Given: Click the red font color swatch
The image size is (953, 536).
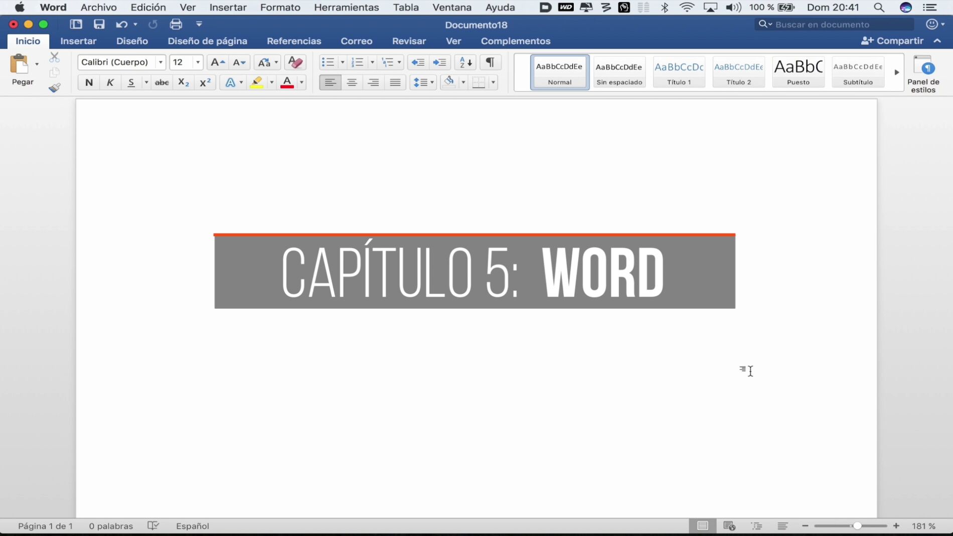Looking at the screenshot, I should point(287,82).
